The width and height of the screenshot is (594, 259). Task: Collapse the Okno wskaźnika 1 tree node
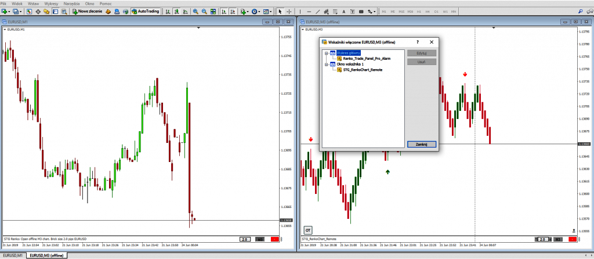coord(326,64)
